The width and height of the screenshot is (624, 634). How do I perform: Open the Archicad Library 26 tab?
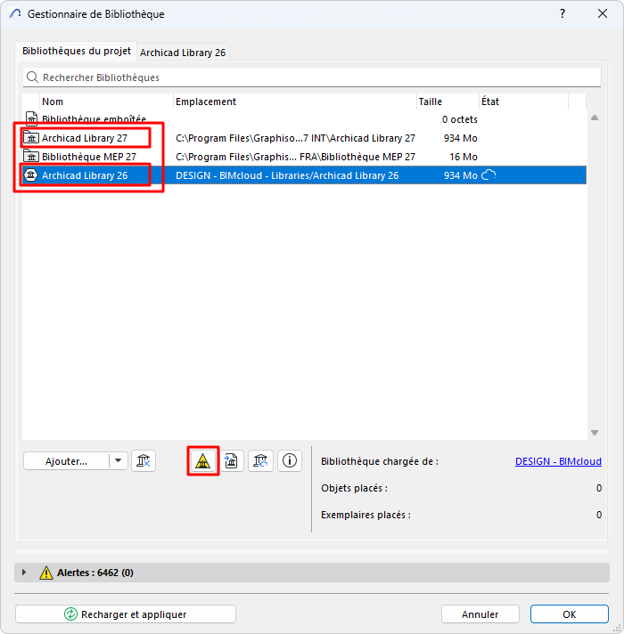(183, 53)
